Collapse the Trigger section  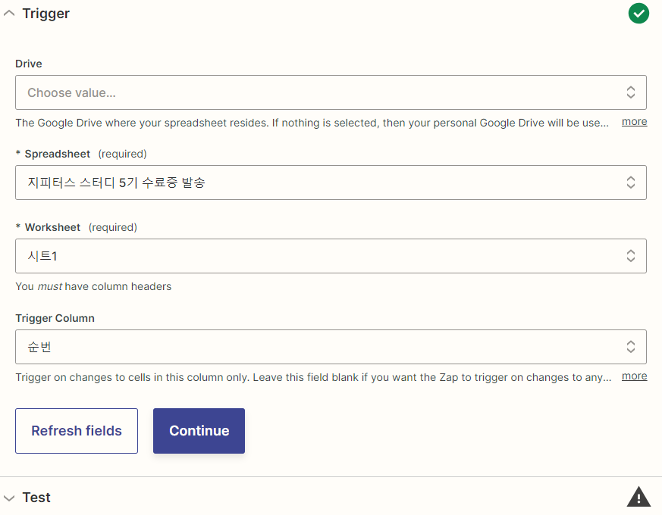9,13
